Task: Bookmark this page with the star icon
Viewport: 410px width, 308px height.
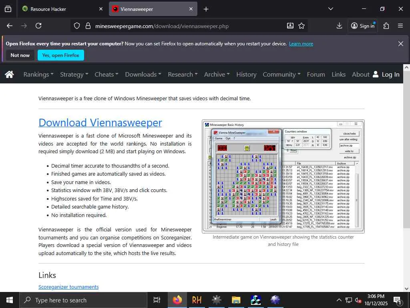Action: (x=301, y=26)
